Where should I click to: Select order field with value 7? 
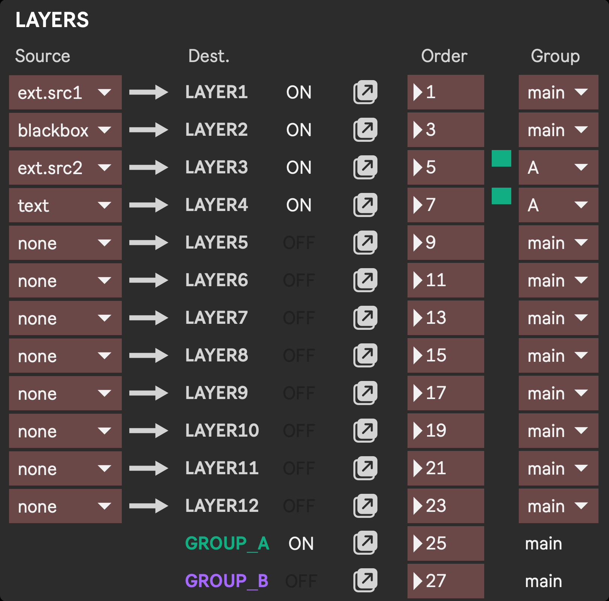pos(446,205)
